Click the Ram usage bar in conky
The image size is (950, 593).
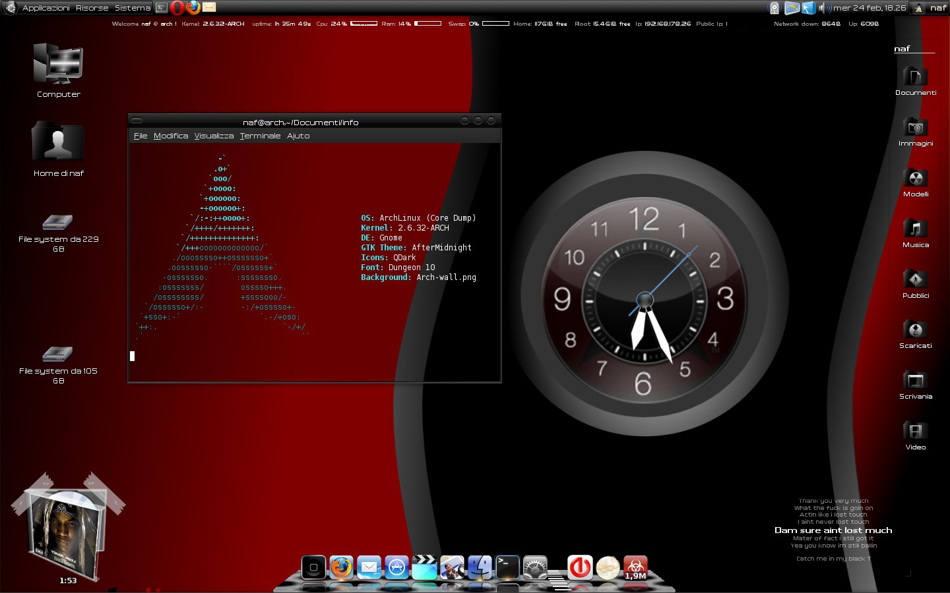(427, 24)
